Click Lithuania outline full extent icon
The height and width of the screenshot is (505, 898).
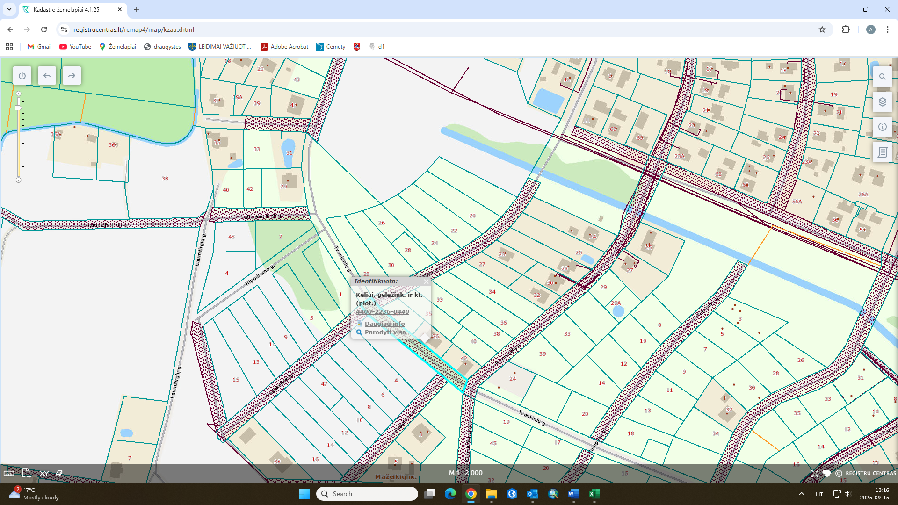826,473
